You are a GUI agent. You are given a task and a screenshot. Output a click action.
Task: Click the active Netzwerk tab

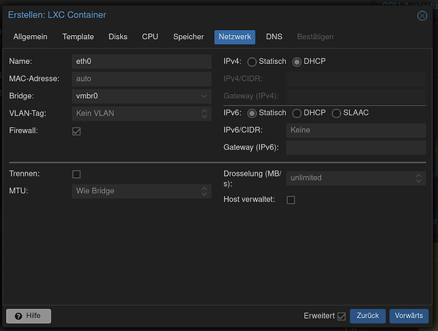point(235,37)
